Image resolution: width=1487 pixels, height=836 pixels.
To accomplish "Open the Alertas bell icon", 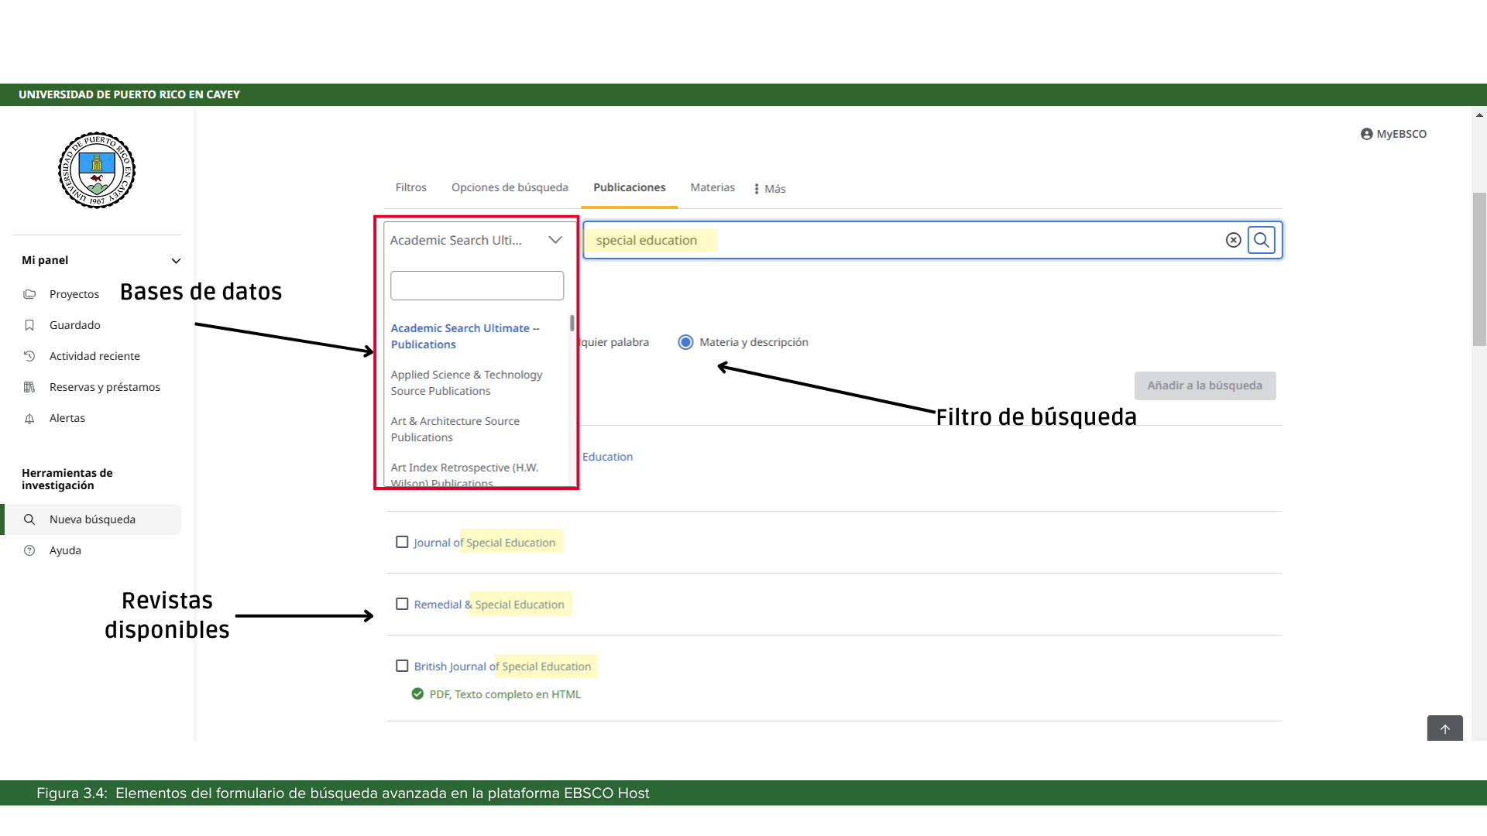I will click(29, 419).
